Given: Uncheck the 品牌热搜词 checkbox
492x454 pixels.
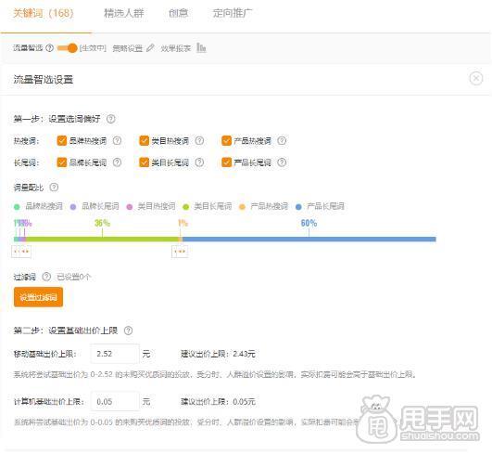Looking at the screenshot, I should point(62,140).
